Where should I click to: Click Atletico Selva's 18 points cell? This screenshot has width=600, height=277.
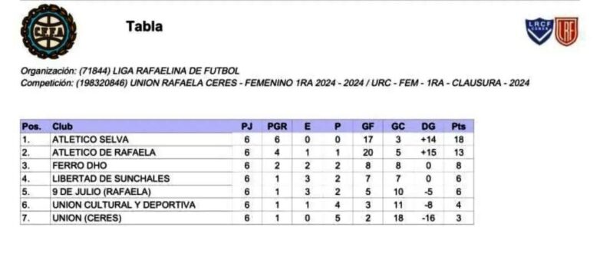pos(458,139)
